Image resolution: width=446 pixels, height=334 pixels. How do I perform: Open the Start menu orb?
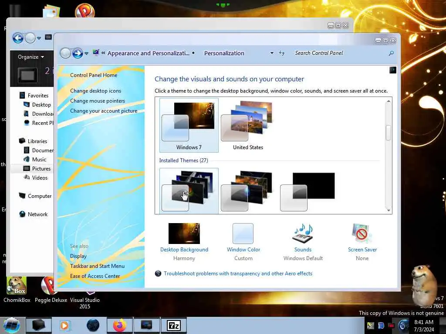(x=12, y=325)
